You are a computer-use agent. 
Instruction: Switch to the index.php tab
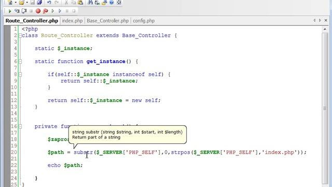72,21
